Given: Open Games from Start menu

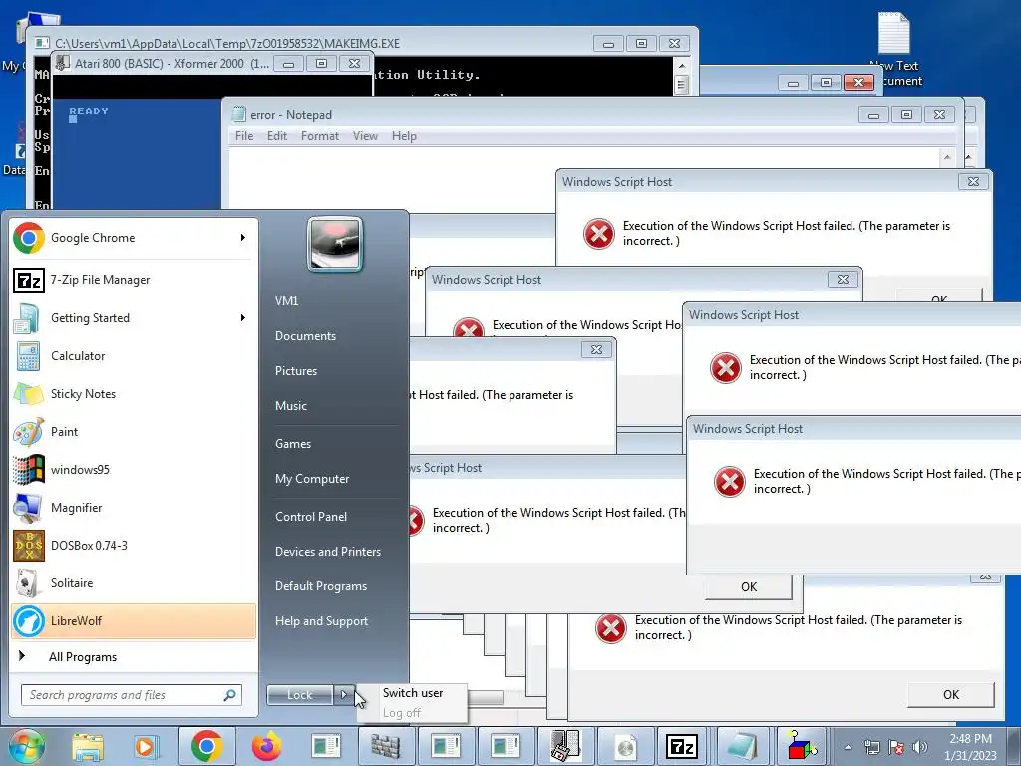Looking at the screenshot, I should click(x=293, y=444).
